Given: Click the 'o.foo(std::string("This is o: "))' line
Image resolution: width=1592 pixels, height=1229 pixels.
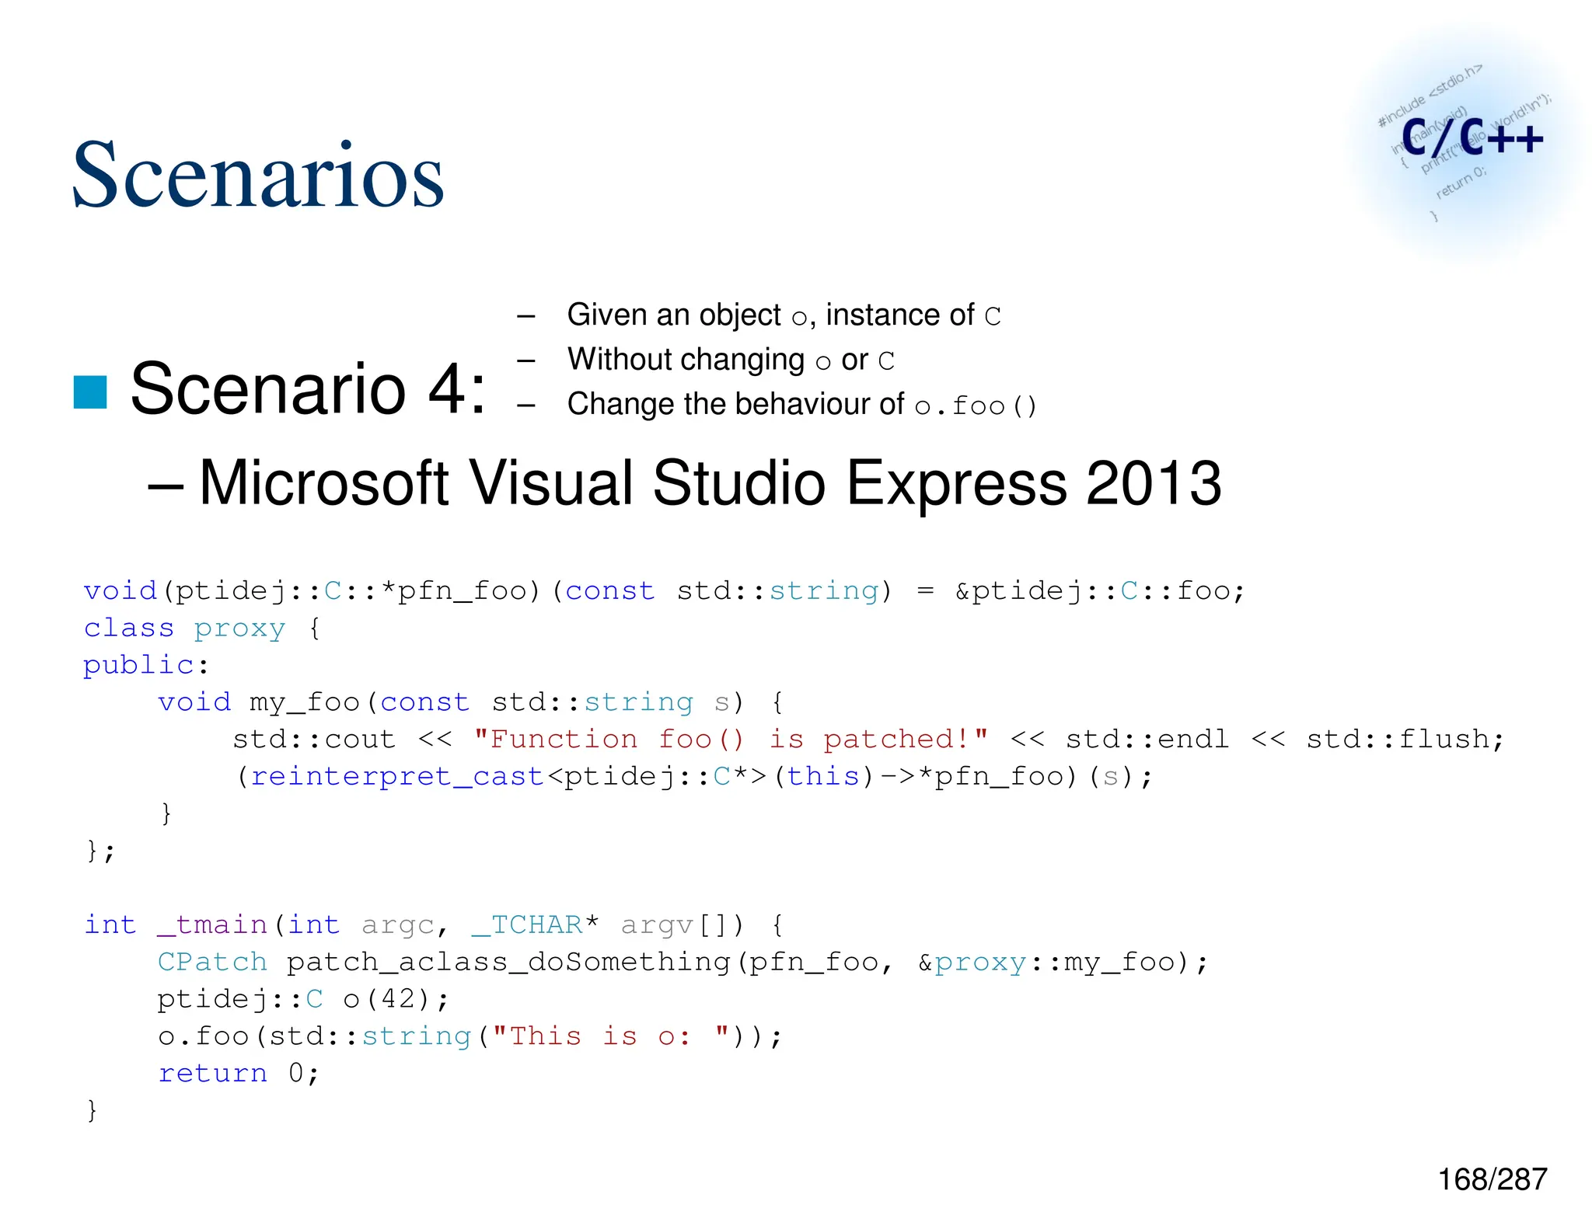Looking at the screenshot, I should tap(470, 1036).
